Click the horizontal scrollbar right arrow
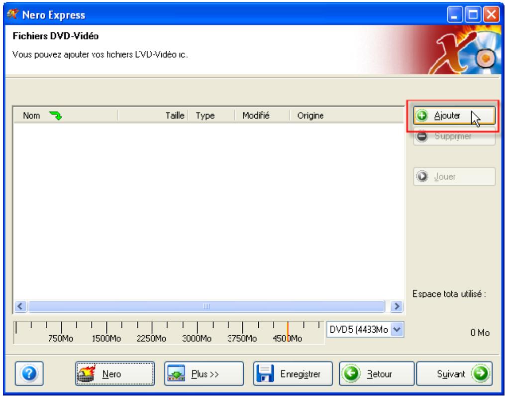Viewport: 505px width, 396px height. pos(397,306)
